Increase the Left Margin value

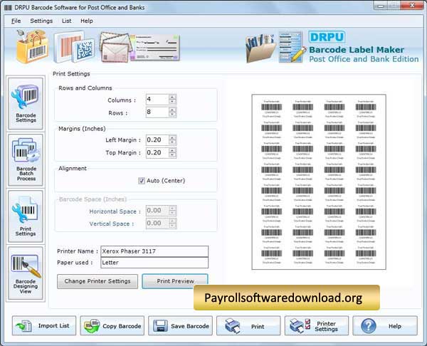[172, 137]
